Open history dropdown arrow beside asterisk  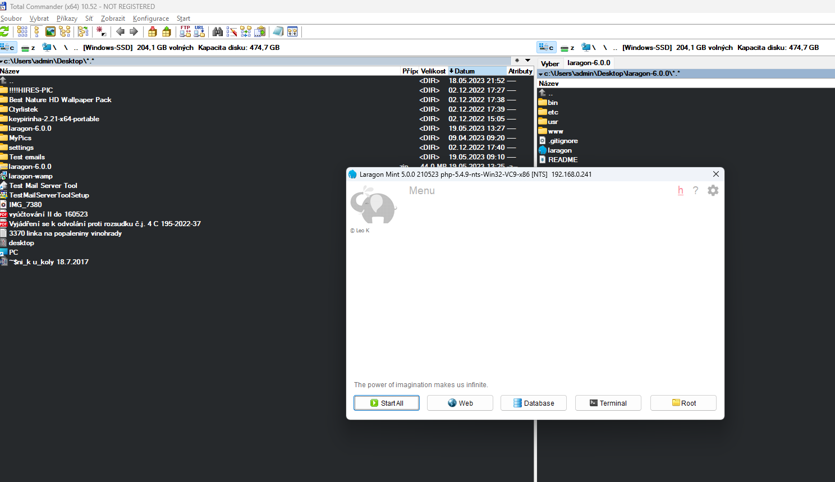pos(527,61)
